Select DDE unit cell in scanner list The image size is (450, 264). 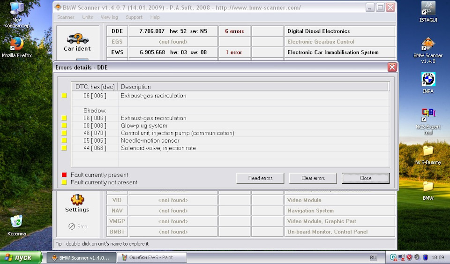(x=117, y=31)
